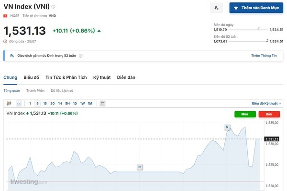Click the feed icon in the 52-week notice
The height and width of the screenshot is (191, 287).
(12, 56)
